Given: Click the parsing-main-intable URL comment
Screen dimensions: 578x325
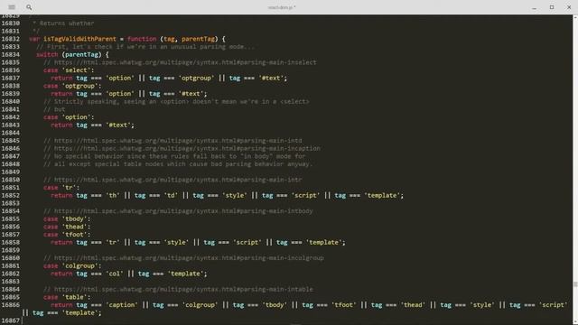Looking at the screenshot, I should 178,289.
